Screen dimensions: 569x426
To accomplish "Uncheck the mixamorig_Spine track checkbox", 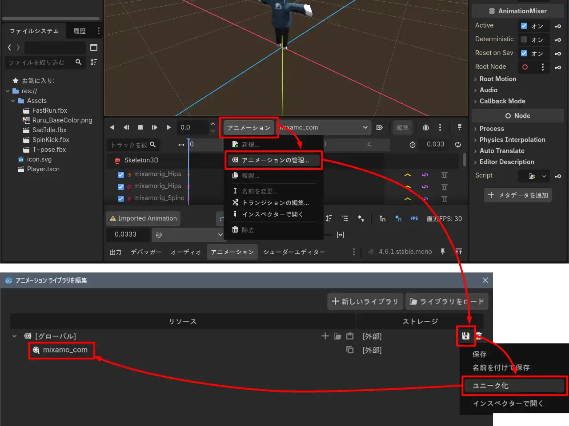I will pyautogui.click(x=120, y=198).
